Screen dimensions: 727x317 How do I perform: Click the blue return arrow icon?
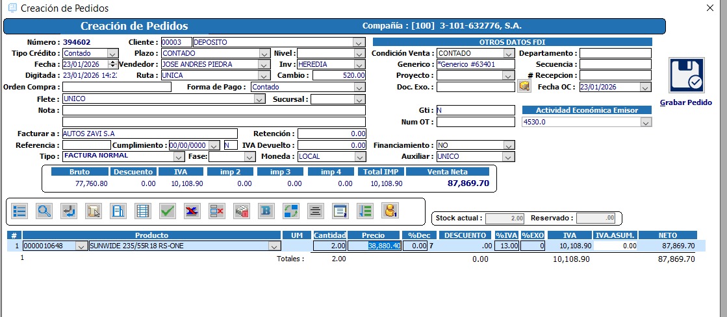click(x=69, y=211)
